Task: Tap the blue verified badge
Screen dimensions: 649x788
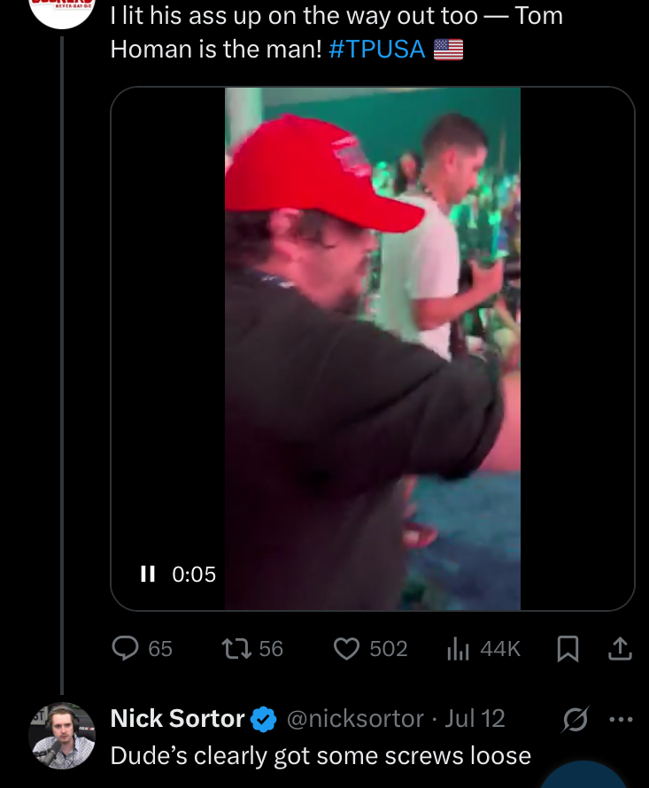Action: click(265, 720)
